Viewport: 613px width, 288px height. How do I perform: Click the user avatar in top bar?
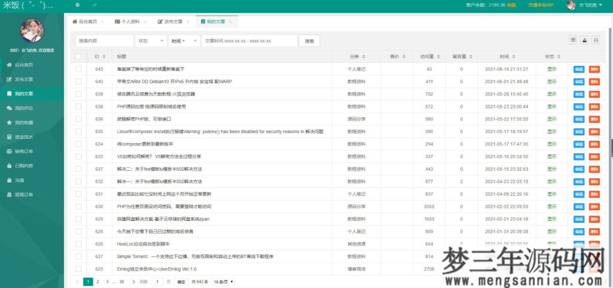pos(570,5)
